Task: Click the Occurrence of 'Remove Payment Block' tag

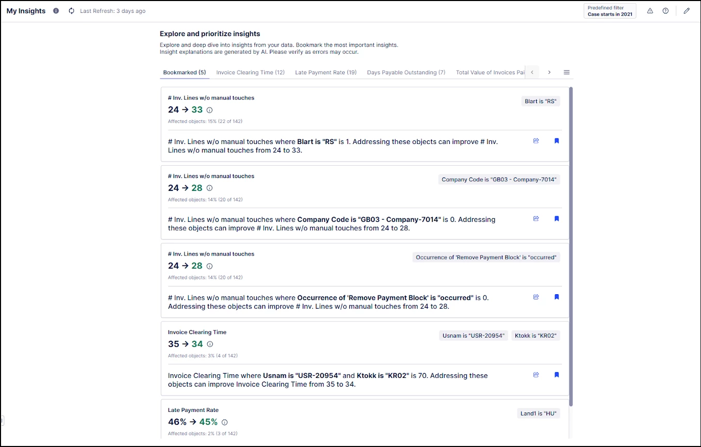Action: pyautogui.click(x=486, y=257)
